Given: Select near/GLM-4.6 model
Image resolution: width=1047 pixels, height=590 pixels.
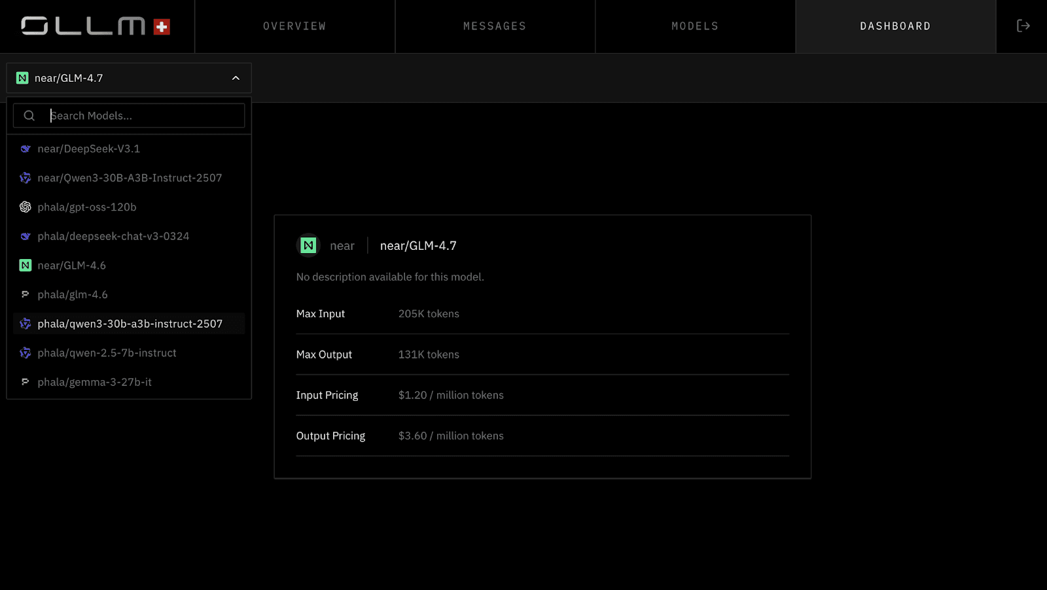Looking at the screenshot, I should pyautogui.click(x=129, y=265).
